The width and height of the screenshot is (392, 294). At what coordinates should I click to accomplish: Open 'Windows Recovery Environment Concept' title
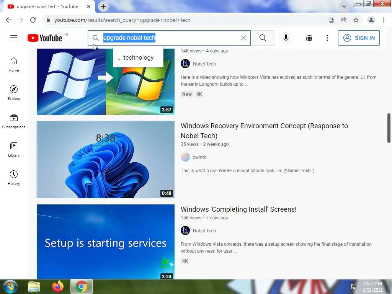pos(264,131)
